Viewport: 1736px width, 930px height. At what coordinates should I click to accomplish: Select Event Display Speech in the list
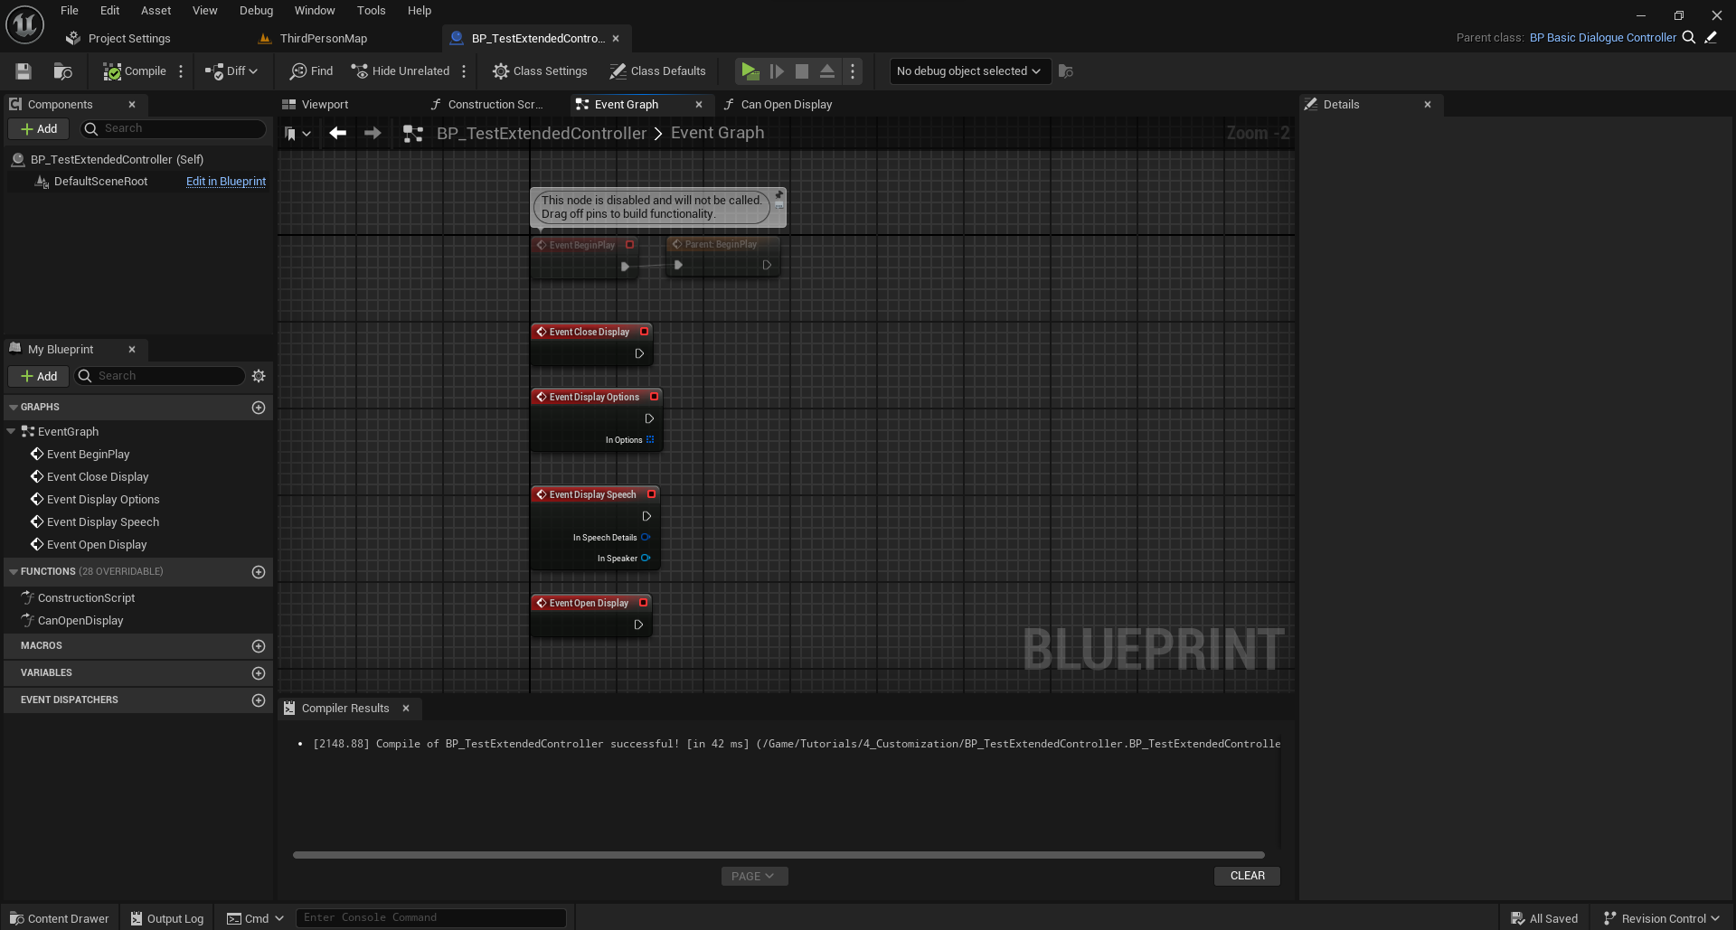point(102,522)
